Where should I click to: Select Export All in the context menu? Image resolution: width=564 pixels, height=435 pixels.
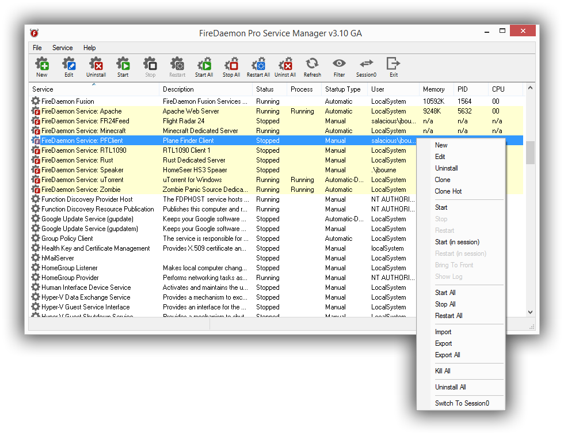(x=447, y=355)
